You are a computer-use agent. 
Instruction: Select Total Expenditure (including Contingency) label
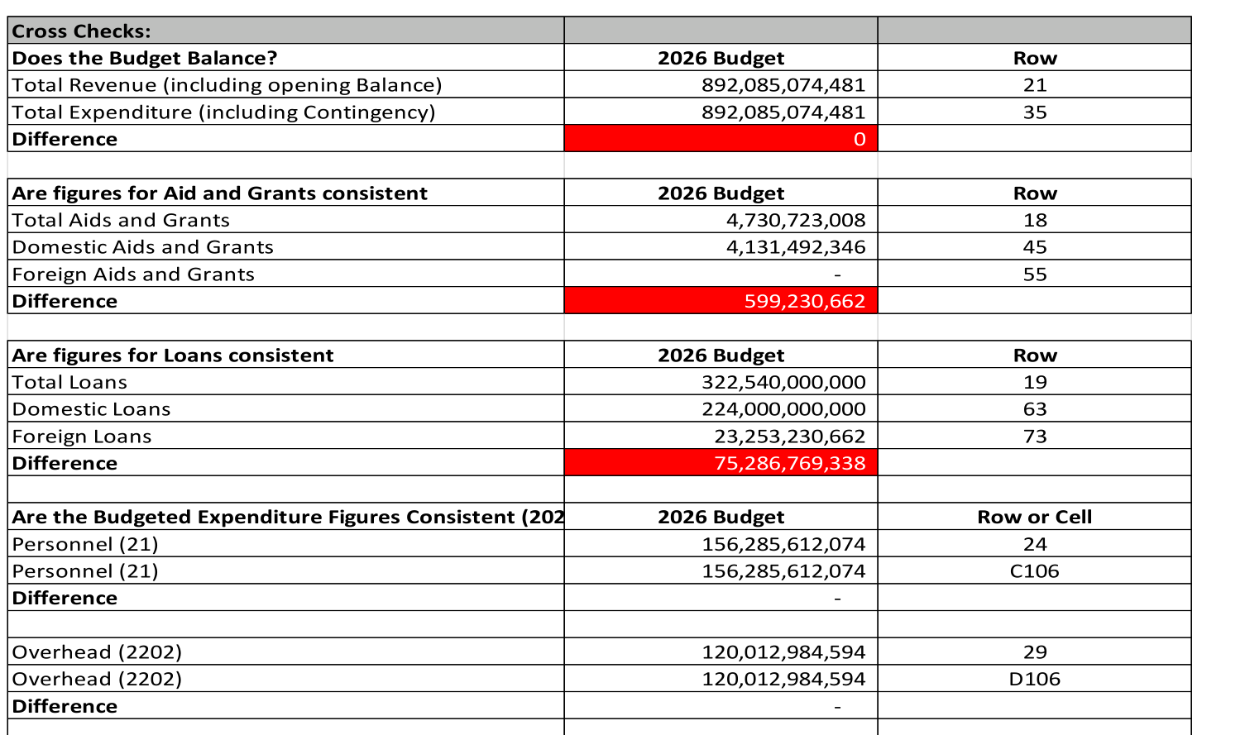tap(286, 112)
